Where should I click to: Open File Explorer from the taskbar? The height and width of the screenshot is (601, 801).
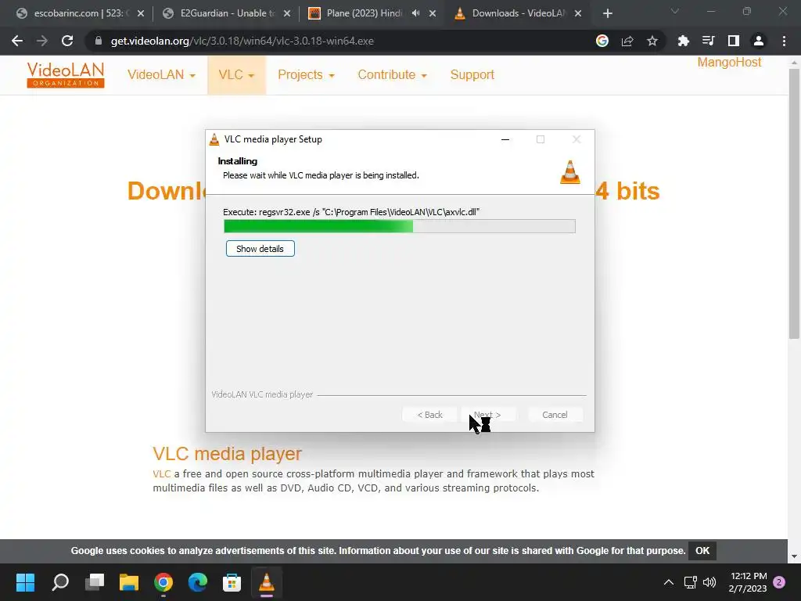[x=129, y=582]
